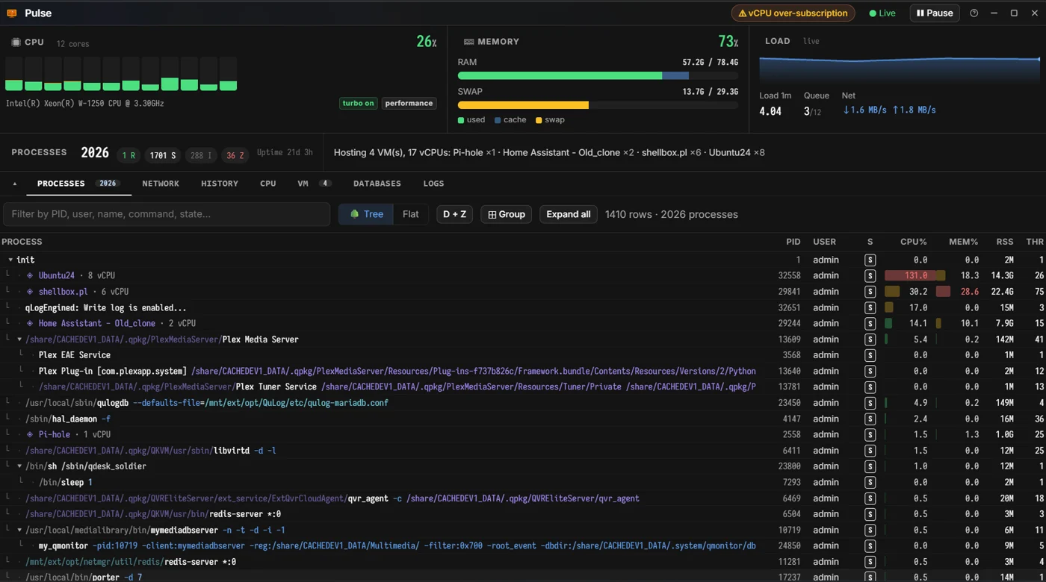Click the S state badge for hal_daemon
The image size is (1046, 582).
[x=870, y=419]
